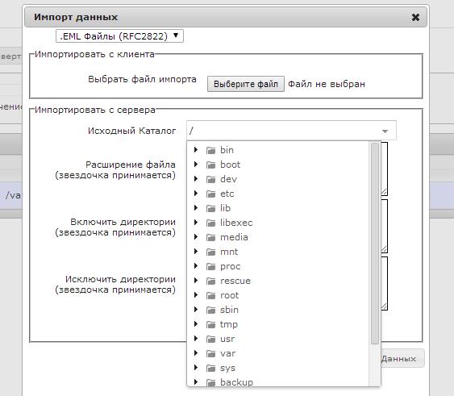Image resolution: width=454 pixels, height=396 pixels.
Task: Expand the libexec directory arrow
Action: 196,222
